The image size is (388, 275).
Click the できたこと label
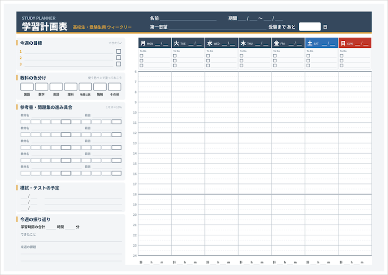pyautogui.click(x=28, y=234)
